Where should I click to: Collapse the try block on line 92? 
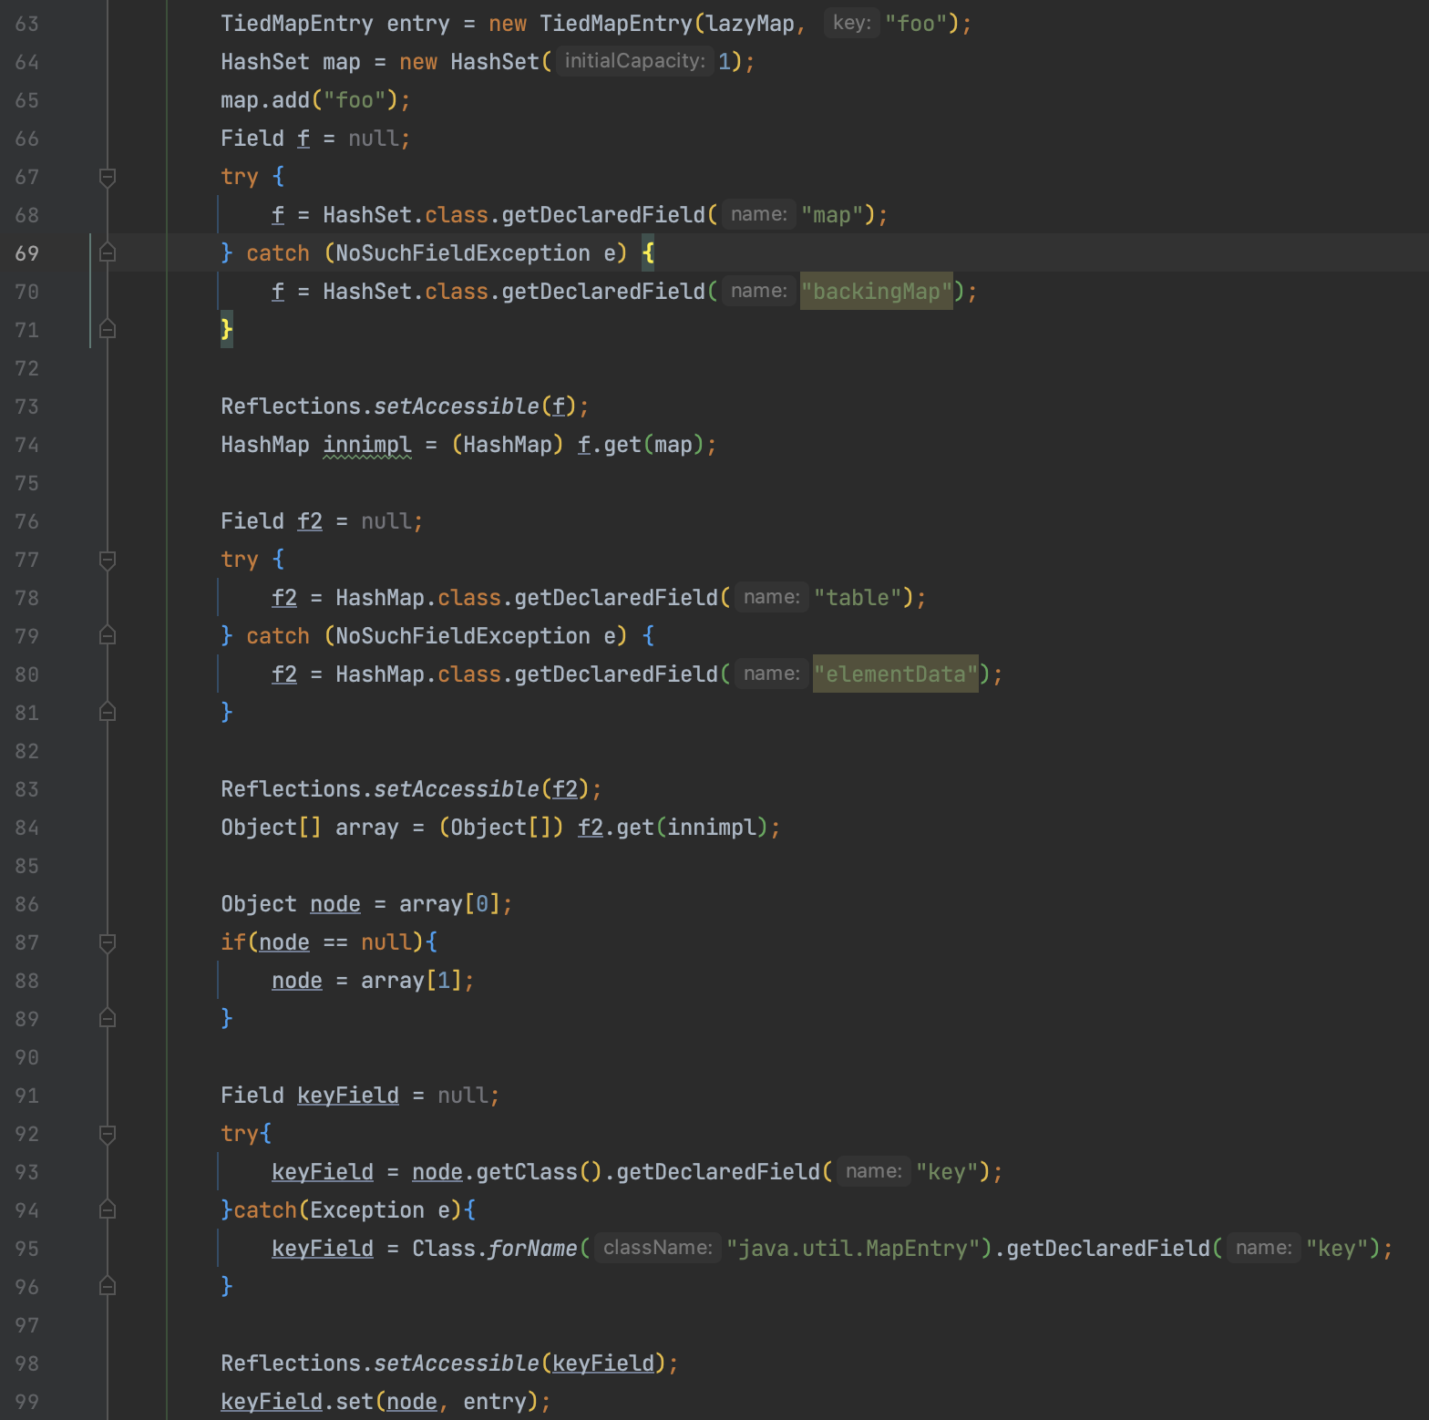pos(107,1134)
